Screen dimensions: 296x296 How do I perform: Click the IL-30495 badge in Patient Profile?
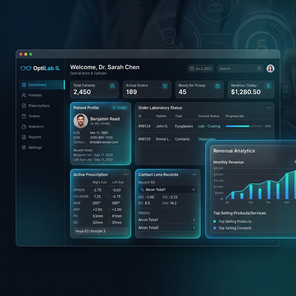coord(119,108)
